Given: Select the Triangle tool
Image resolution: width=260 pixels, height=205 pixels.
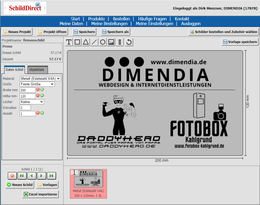Looking at the screenshot, I should [x=86, y=42].
